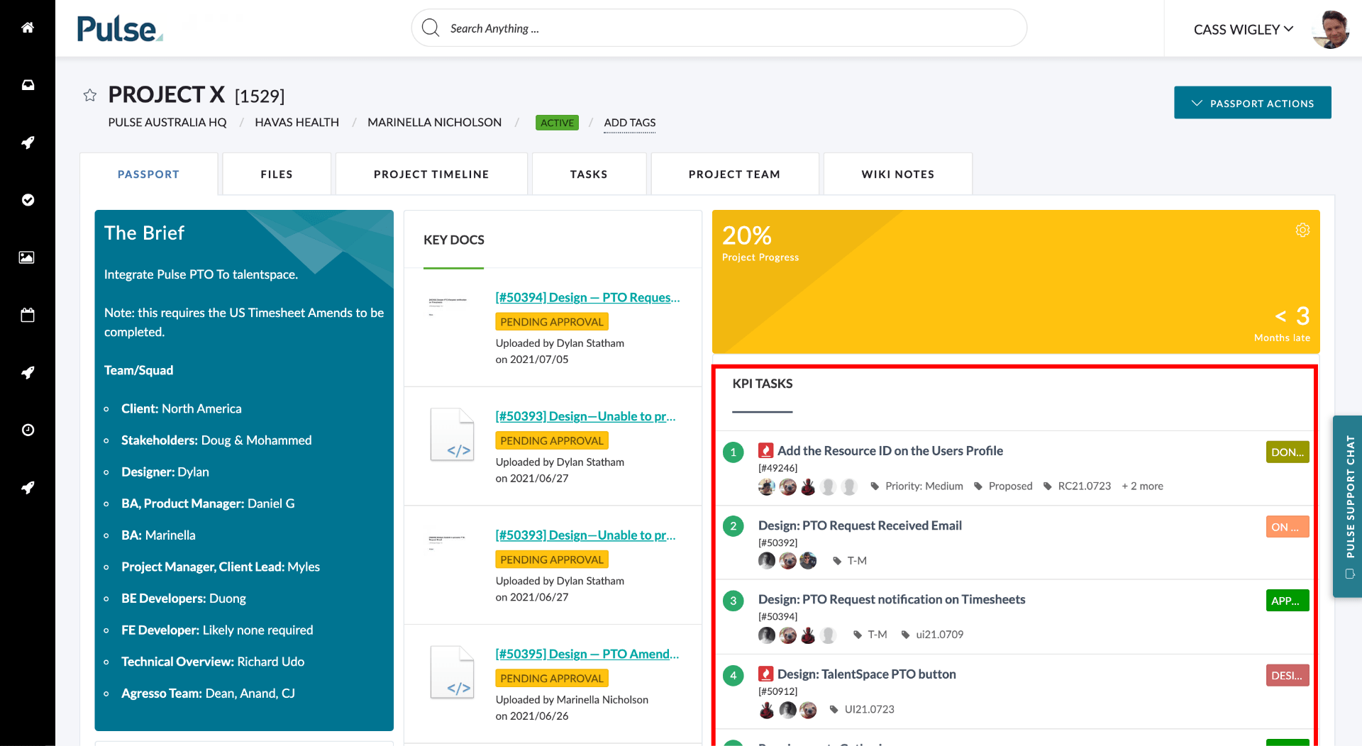This screenshot has height=746, width=1362.
Task: Open the image gallery icon in sidebar
Action: (27, 257)
